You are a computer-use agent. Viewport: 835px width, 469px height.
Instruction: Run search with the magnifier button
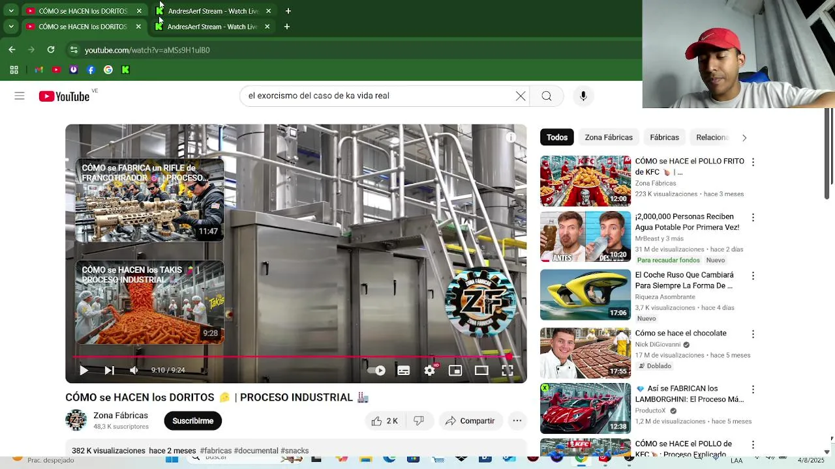(x=547, y=96)
